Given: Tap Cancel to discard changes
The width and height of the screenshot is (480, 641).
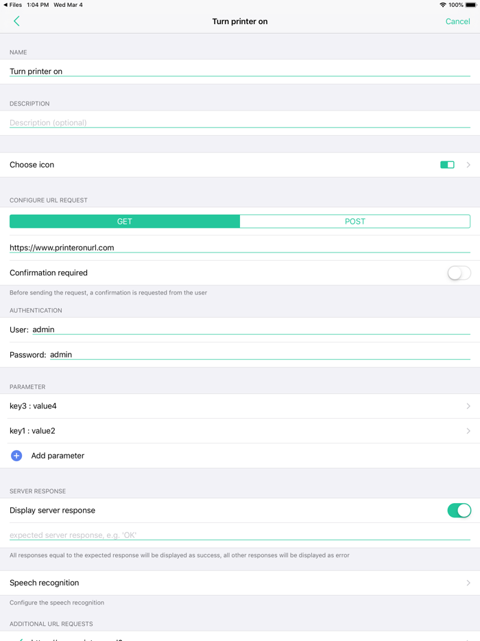Looking at the screenshot, I should [457, 21].
